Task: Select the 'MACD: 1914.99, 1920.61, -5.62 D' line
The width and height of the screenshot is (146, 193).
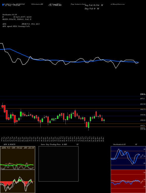Action: 17,19
